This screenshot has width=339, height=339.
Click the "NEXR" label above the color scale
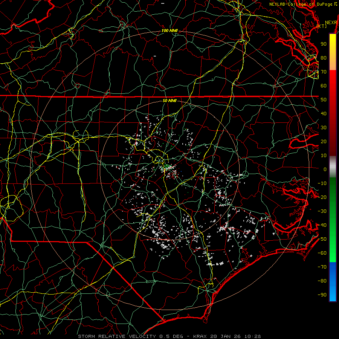331,23
